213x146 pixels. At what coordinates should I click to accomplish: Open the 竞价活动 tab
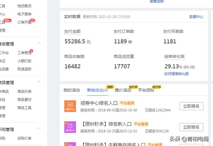[x=123, y=90]
